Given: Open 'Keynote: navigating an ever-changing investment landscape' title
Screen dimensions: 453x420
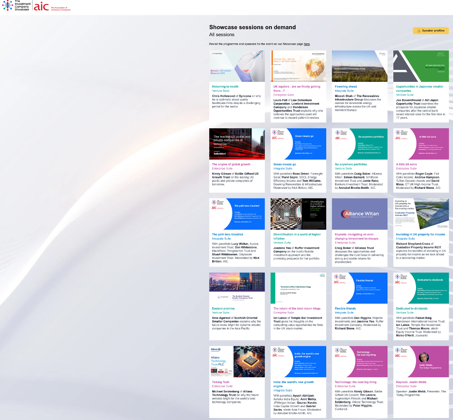Looking at the screenshot, I should pos(356,237).
